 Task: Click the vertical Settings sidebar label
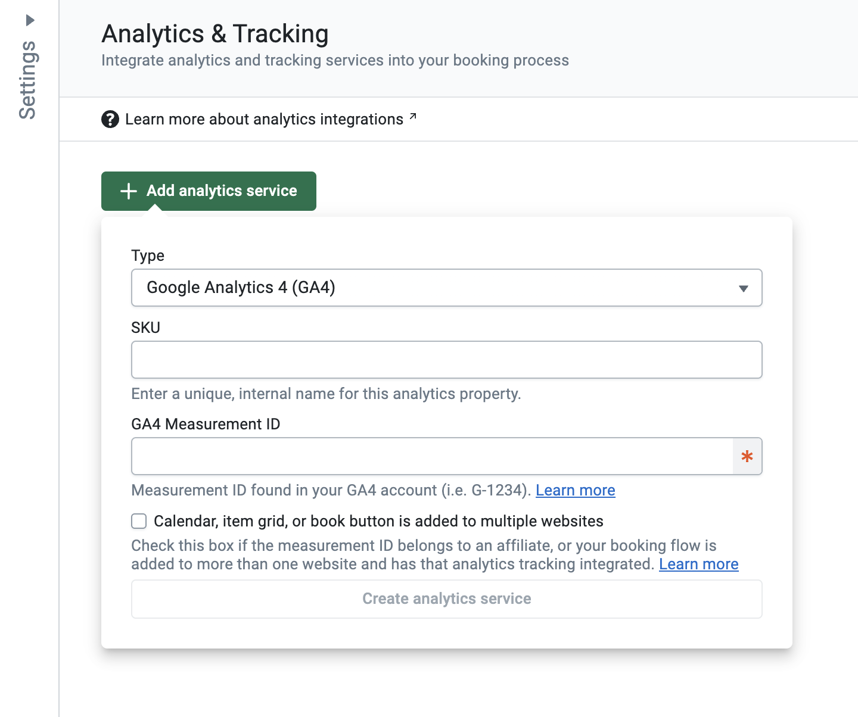tap(28, 80)
